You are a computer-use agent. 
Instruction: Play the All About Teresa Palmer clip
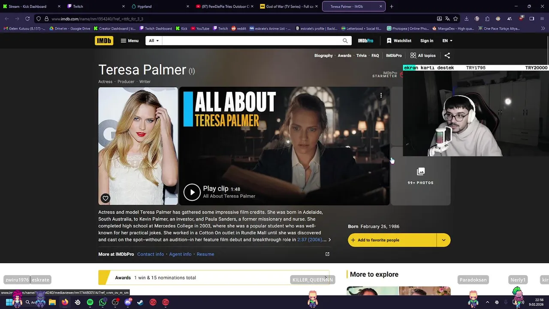[x=192, y=192]
